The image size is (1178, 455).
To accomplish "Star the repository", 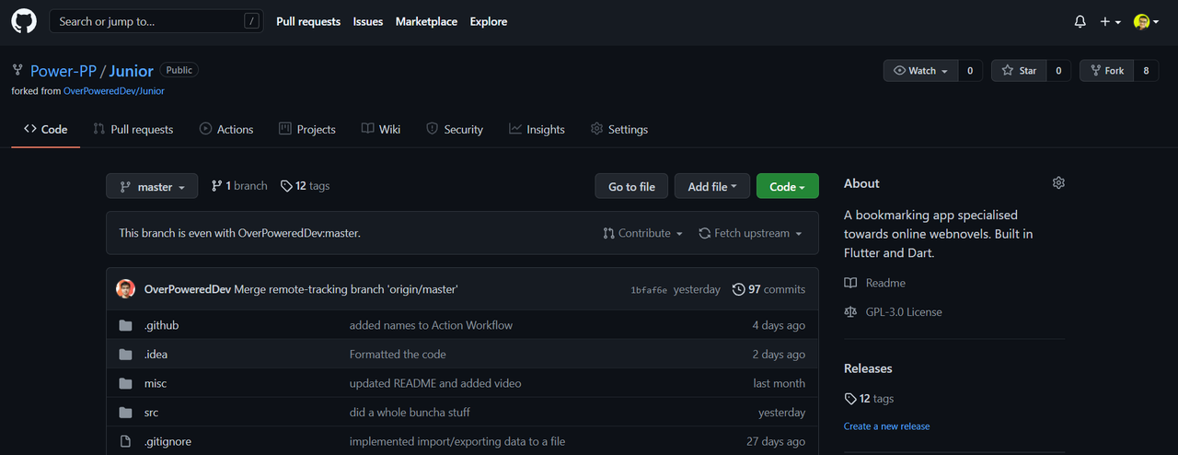I will tap(1019, 71).
